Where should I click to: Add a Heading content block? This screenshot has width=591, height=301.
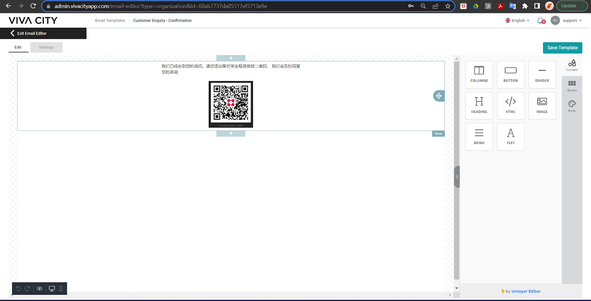point(479,106)
